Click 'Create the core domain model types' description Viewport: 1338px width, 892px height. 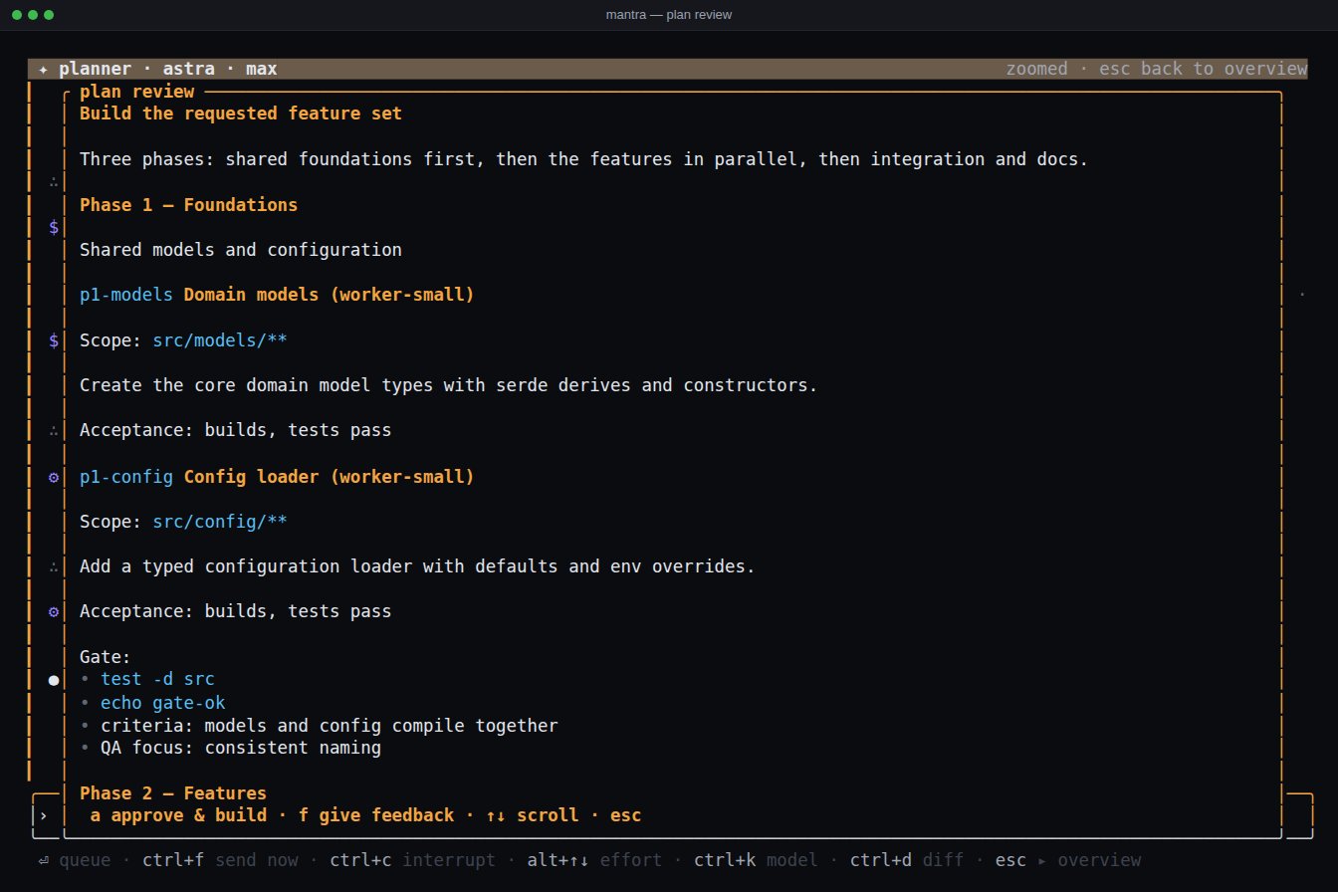click(x=449, y=385)
